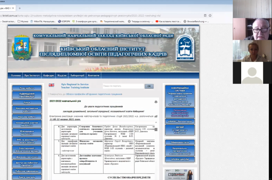Open the Контакти menu item

93,75
